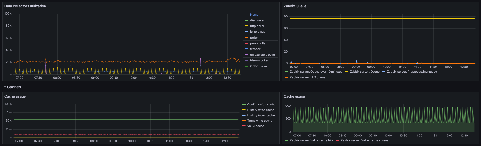481x146 pixels.
Task: Click the history poller color marker
Action: [x=246, y=60]
